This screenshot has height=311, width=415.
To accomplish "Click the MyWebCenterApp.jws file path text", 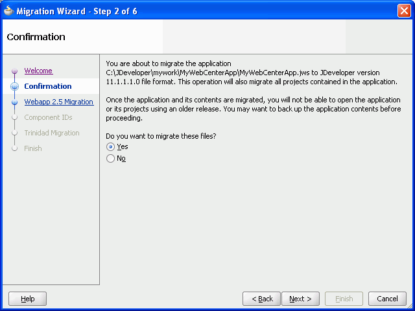I will pos(207,73).
